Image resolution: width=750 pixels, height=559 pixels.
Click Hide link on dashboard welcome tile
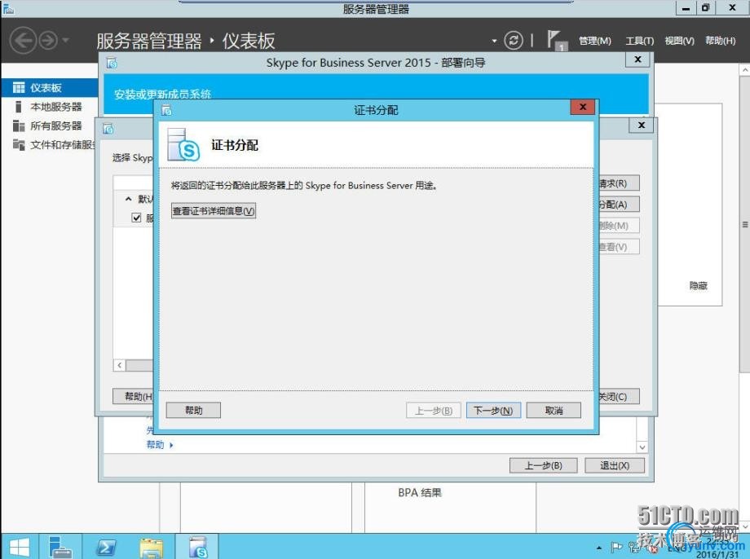point(699,285)
